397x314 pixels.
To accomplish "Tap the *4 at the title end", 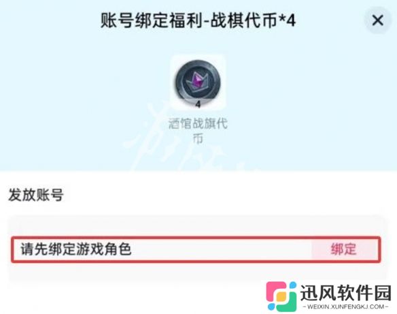I will coord(287,20).
